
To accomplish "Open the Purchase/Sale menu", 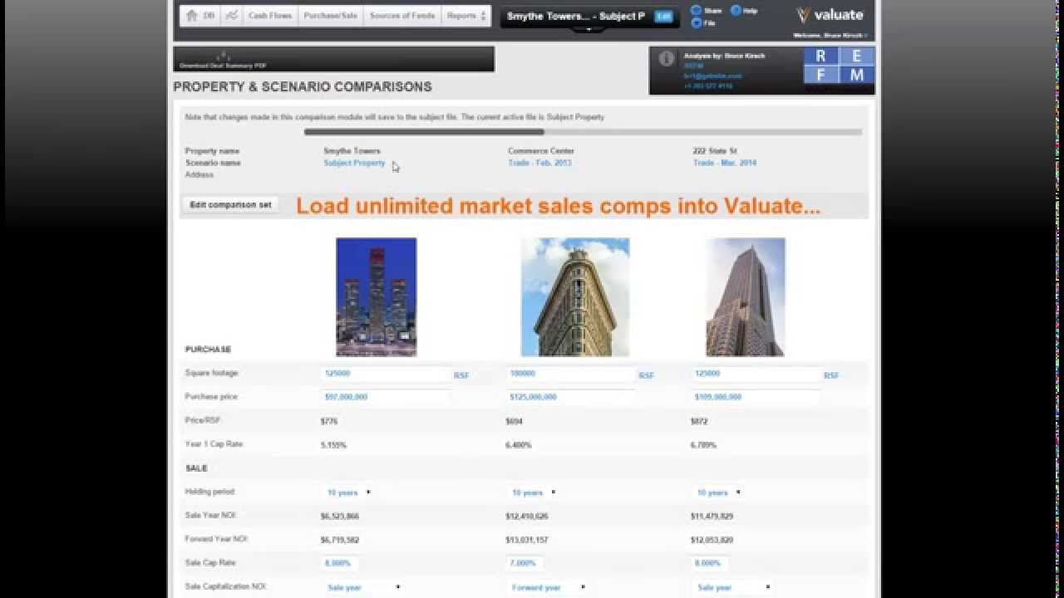I will pos(330,16).
